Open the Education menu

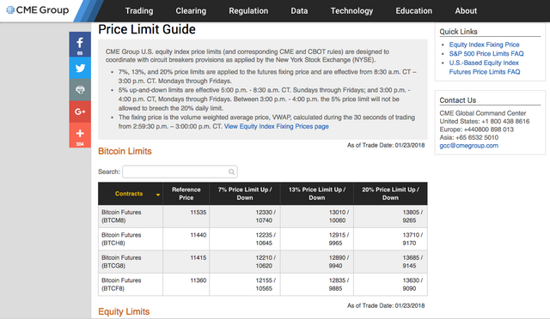(x=414, y=11)
